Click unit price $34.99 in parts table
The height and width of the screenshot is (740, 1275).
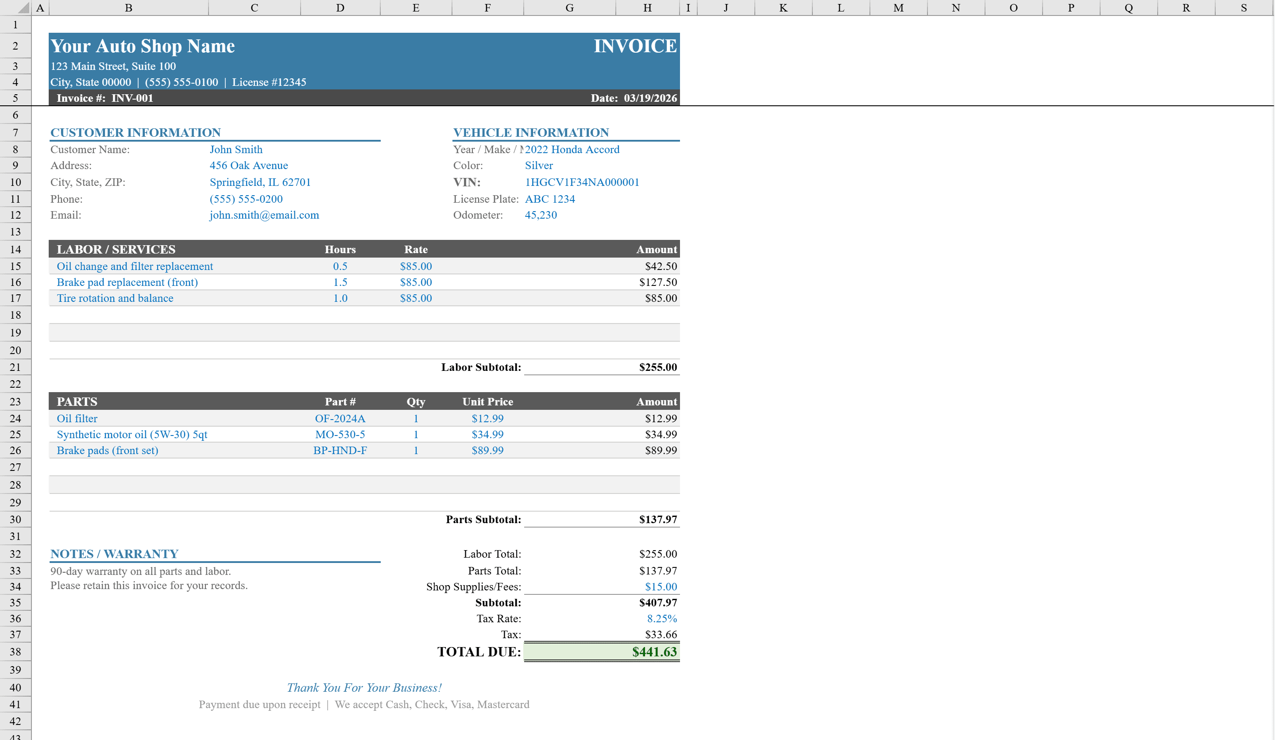point(487,435)
